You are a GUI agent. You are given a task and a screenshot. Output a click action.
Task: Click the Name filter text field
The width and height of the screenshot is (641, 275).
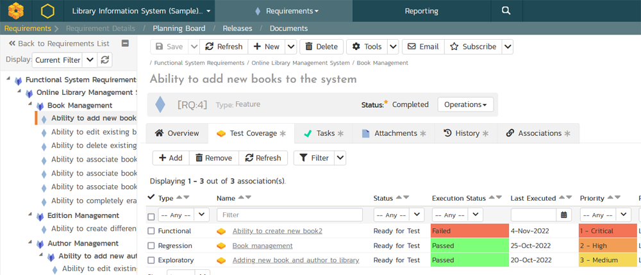[290, 215]
